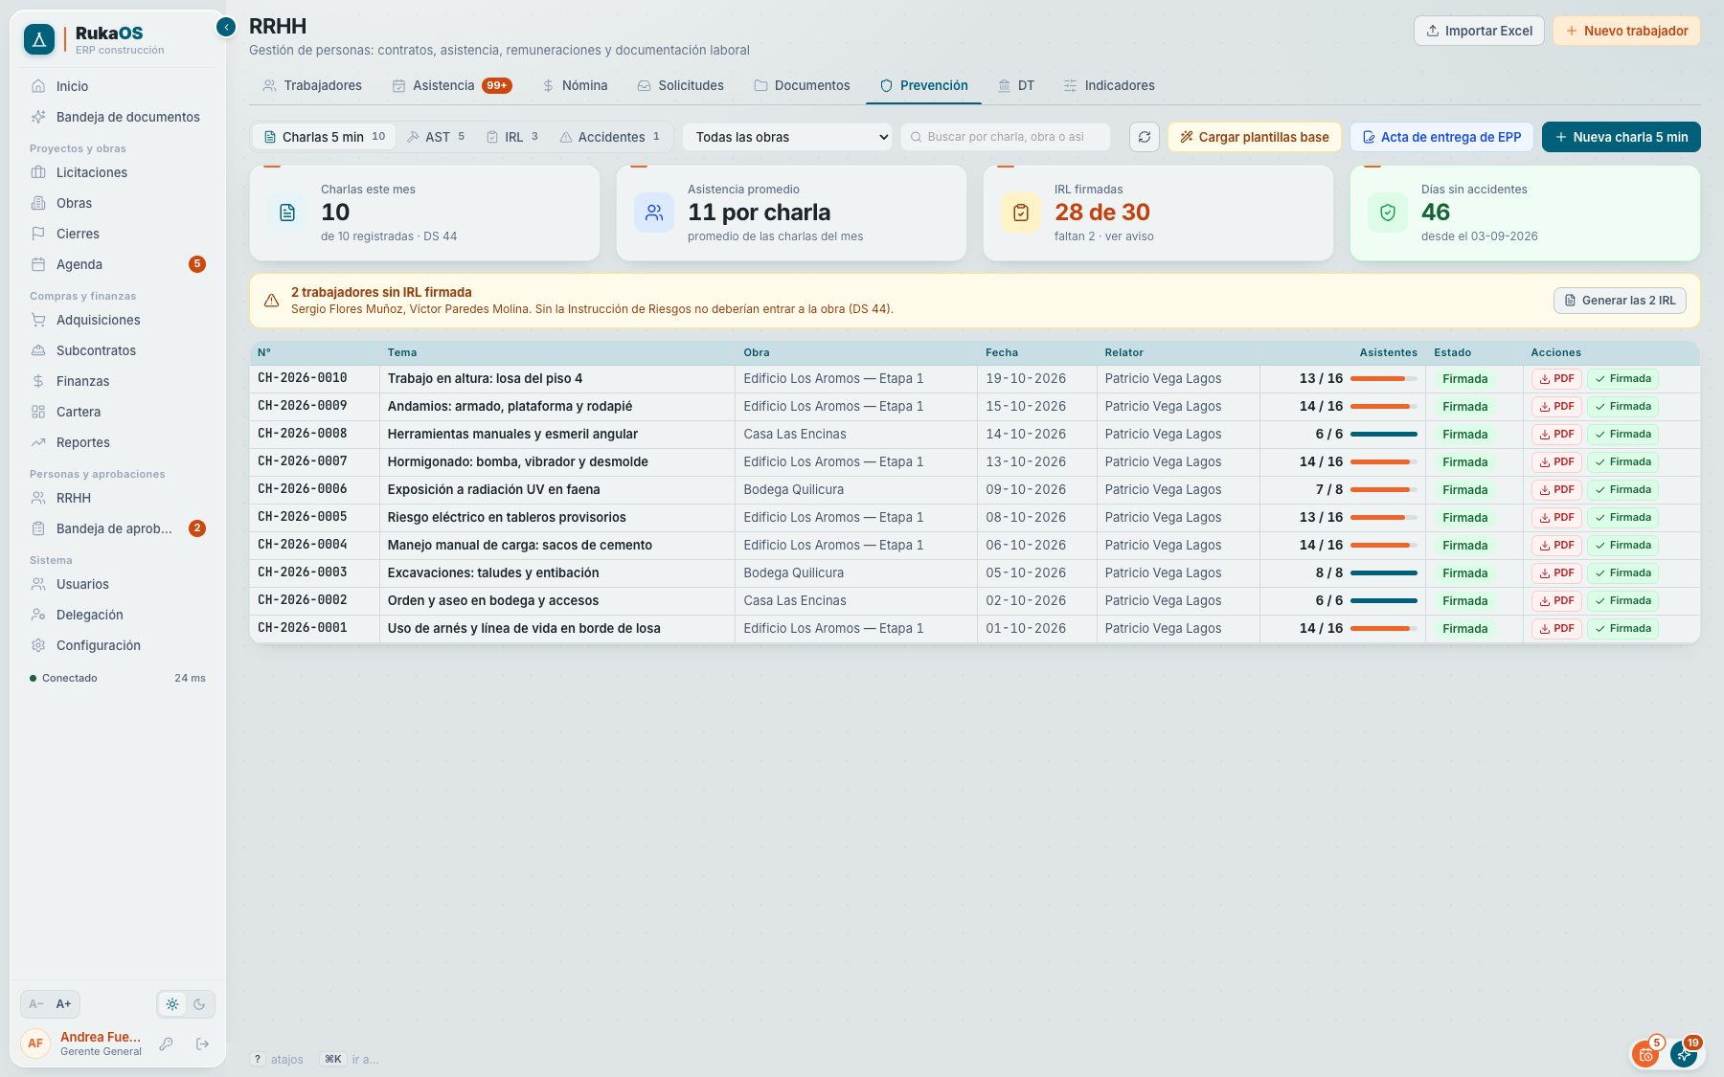
Task: Click Generar las 2 IRL button
Action: click(1620, 301)
